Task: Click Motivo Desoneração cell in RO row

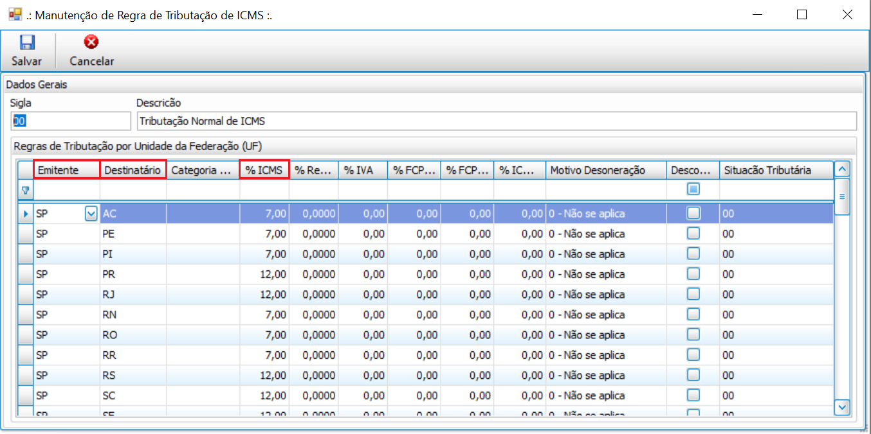Action: (606, 335)
